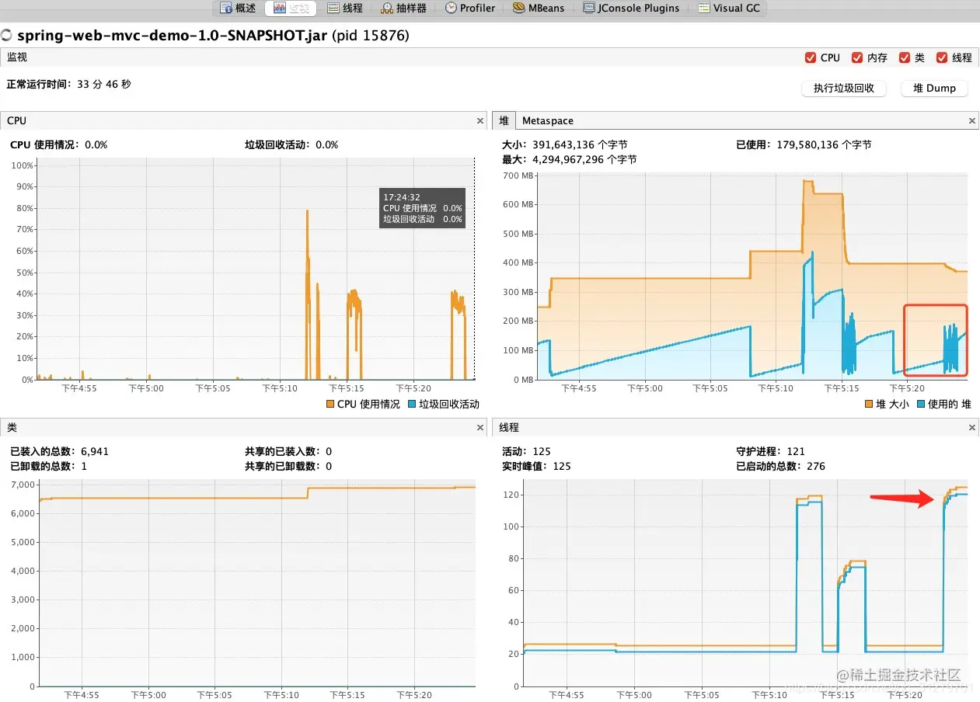Open the JConsole Plugins tab
This screenshot has width=980, height=702.
point(630,8)
